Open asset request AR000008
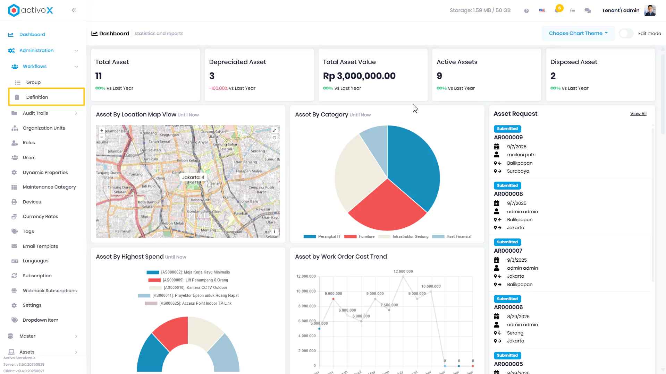 [x=508, y=194]
